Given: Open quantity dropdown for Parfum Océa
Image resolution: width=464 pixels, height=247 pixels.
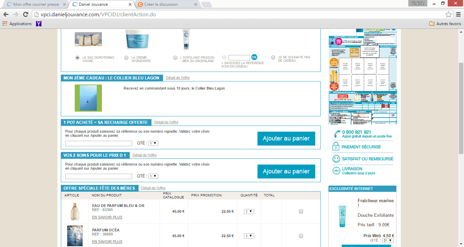Looking at the screenshot, I should 249,236.
